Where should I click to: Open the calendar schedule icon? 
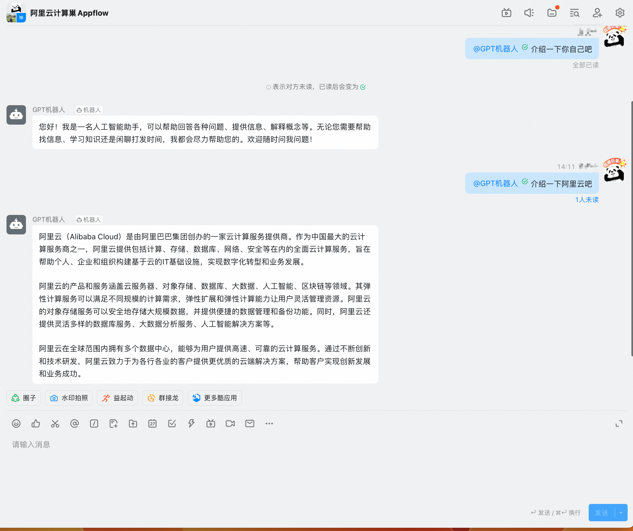[152, 423]
